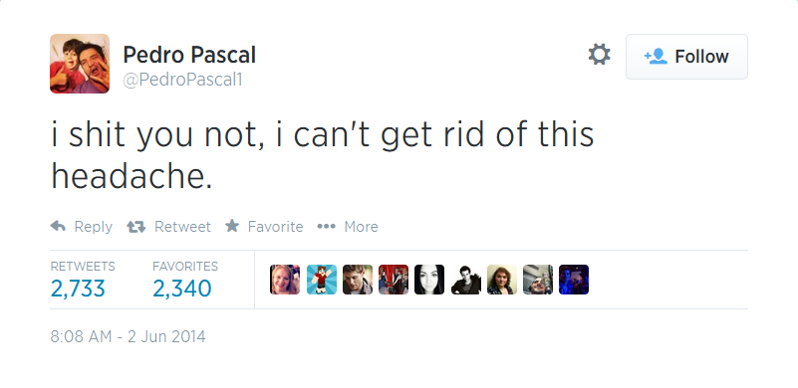Click the third avatar in the row
Viewport: 798px width, 388px height.
pos(358,280)
